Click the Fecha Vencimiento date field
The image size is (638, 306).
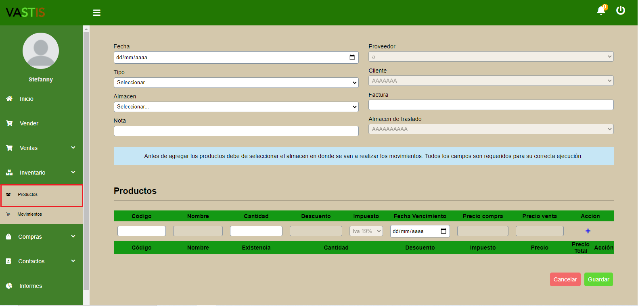coord(420,231)
